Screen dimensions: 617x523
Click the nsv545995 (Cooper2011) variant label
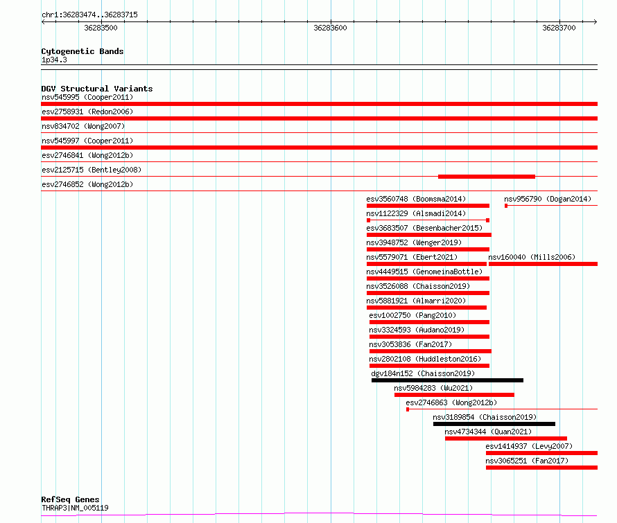pyautogui.click(x=87, y=97)
